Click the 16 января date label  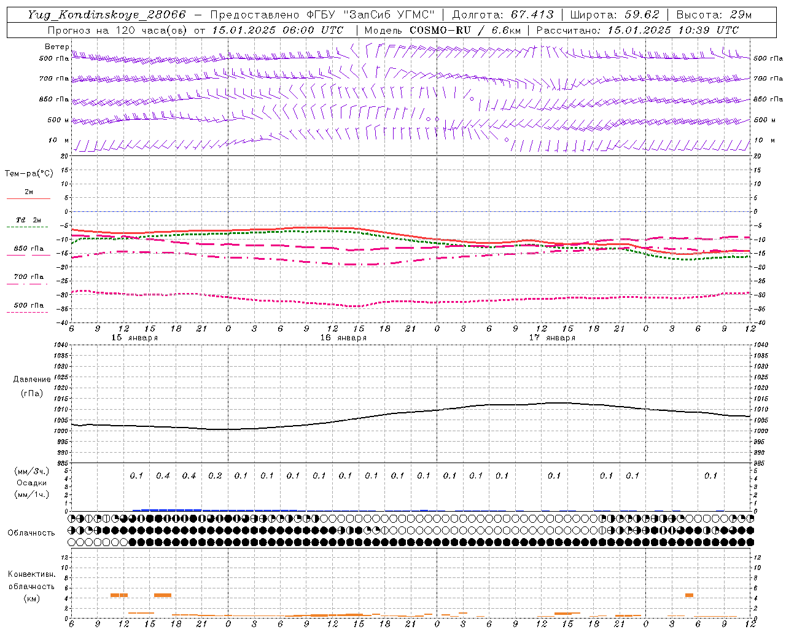pyautogui.click(x=343, y=338)
